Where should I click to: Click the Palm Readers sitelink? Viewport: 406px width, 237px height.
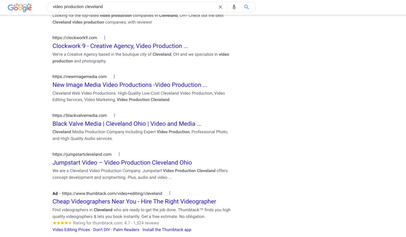pyautogui.click(x=126, y=229)
